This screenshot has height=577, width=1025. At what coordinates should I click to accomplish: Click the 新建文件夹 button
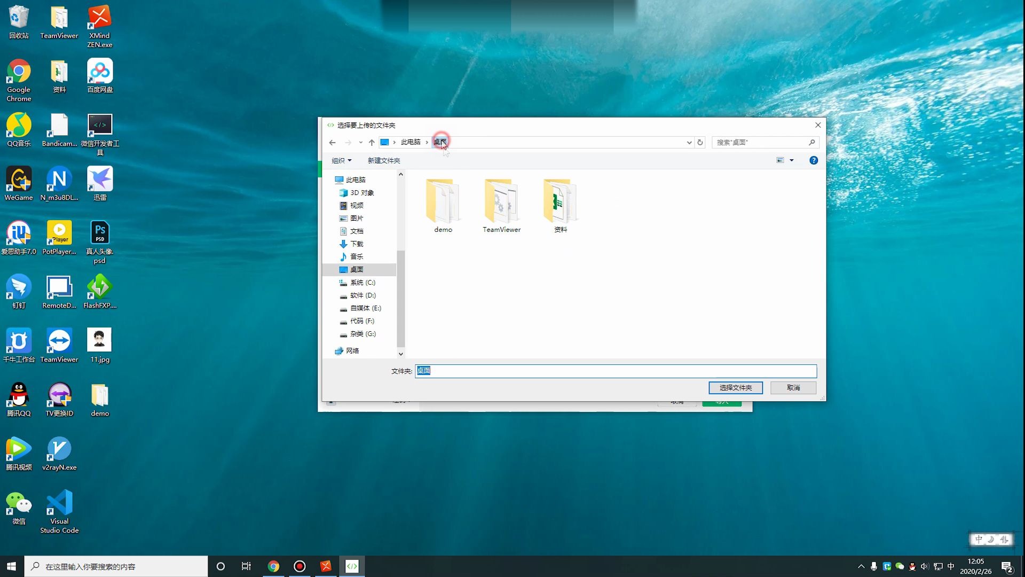pyautogui.click(x=383, y=160)
